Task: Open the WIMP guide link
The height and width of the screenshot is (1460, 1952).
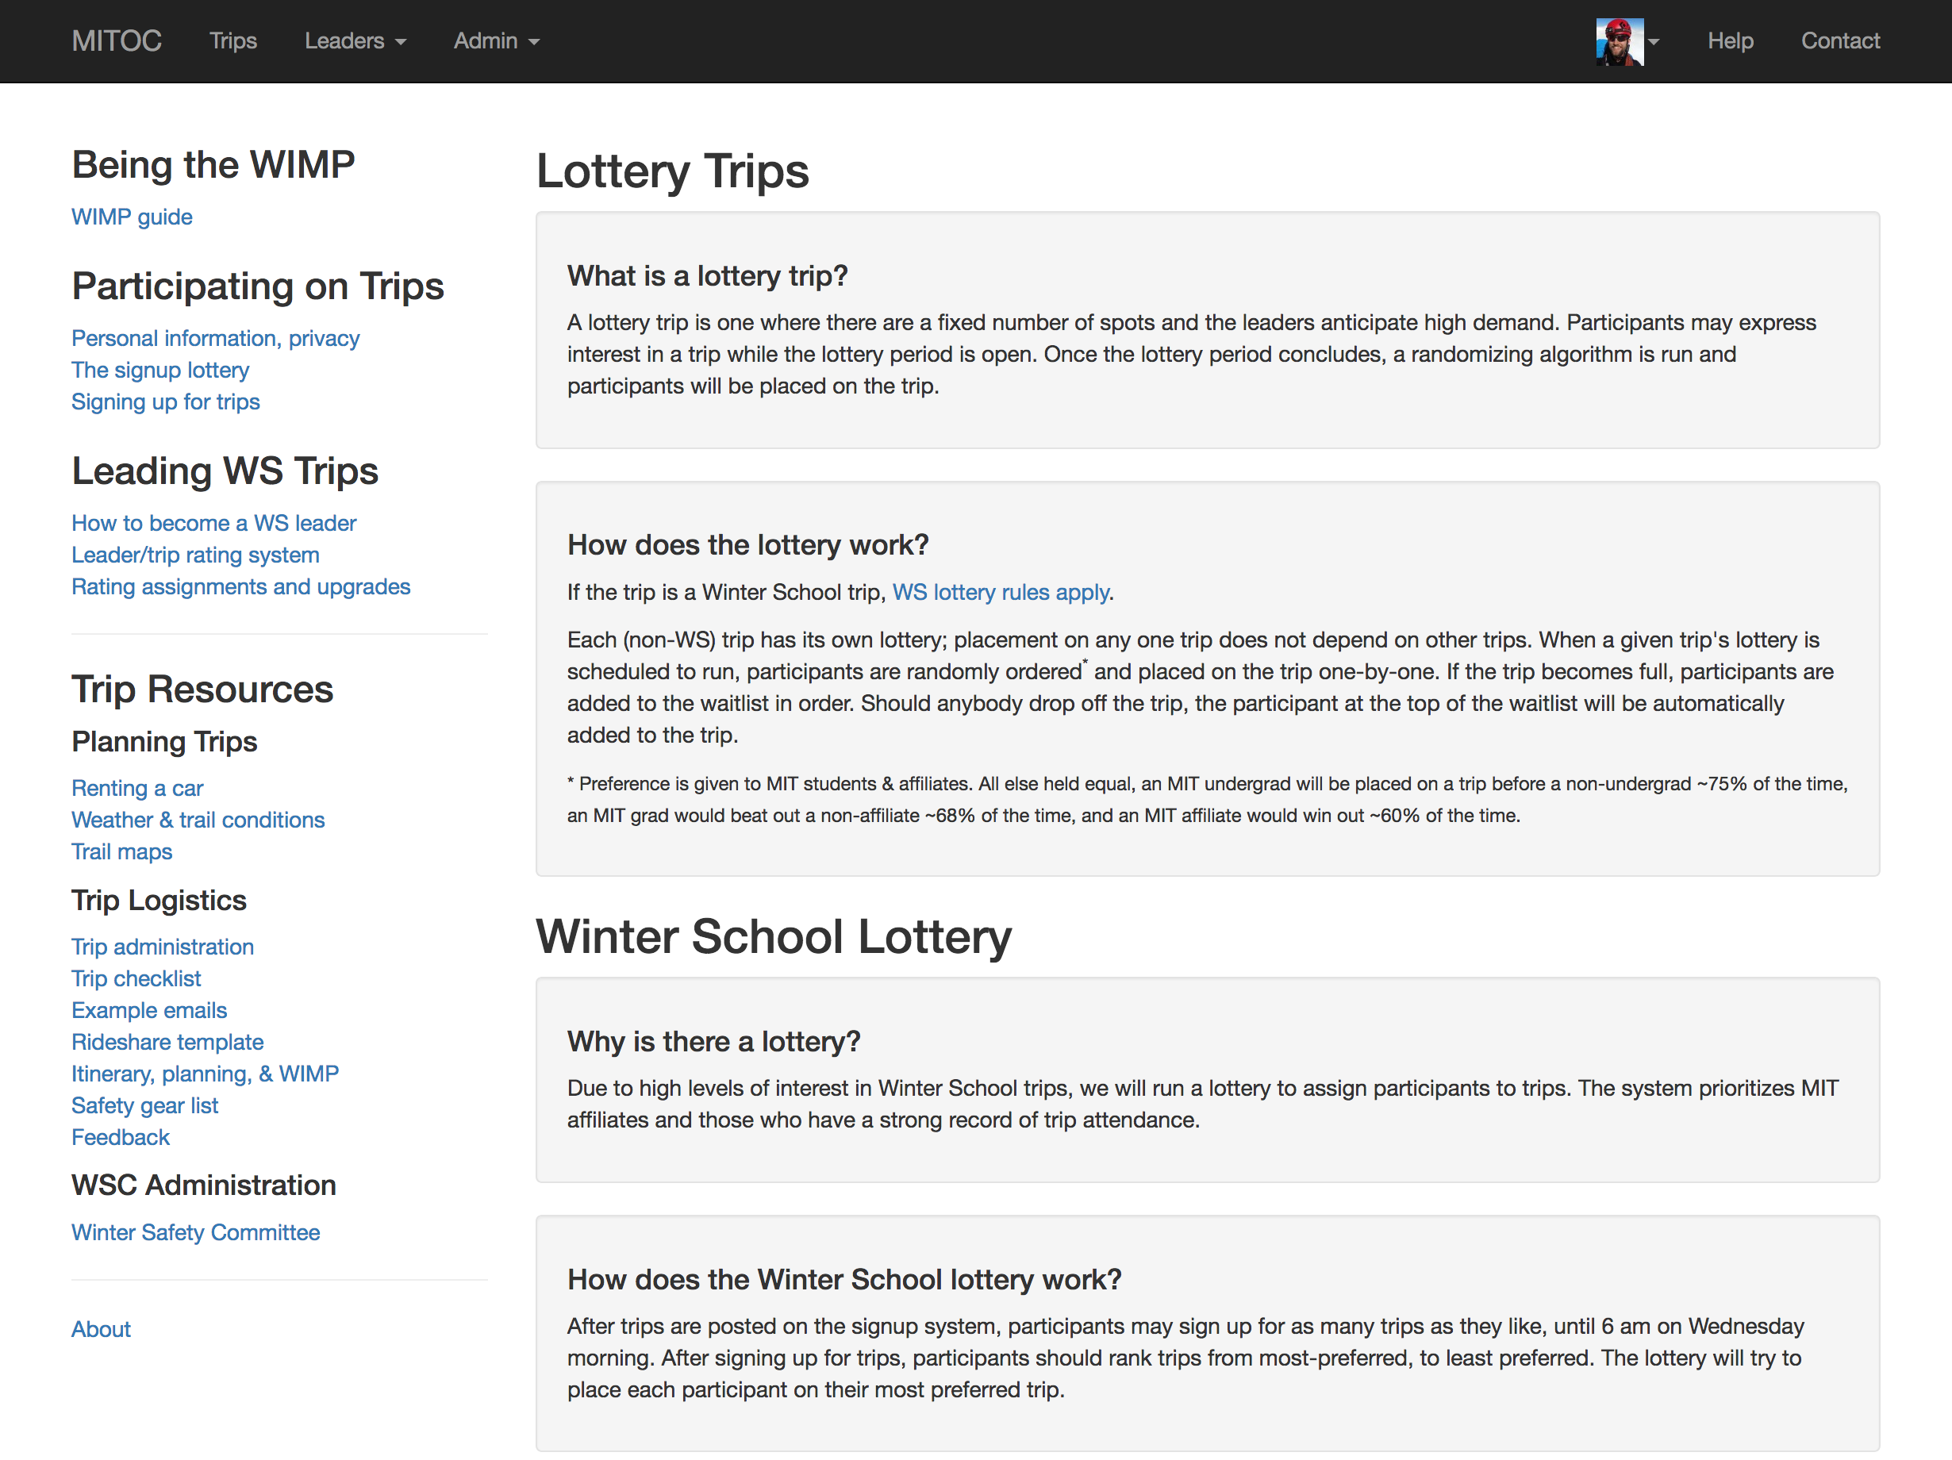Action: pyautogui.click(x=132, y=217)
